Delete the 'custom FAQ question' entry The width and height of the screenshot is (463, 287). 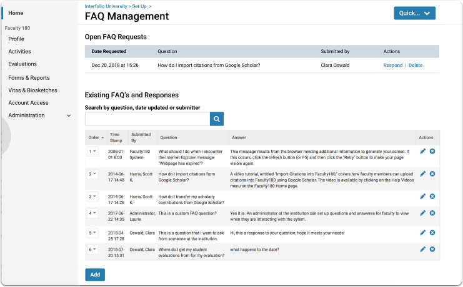point(432,213)
